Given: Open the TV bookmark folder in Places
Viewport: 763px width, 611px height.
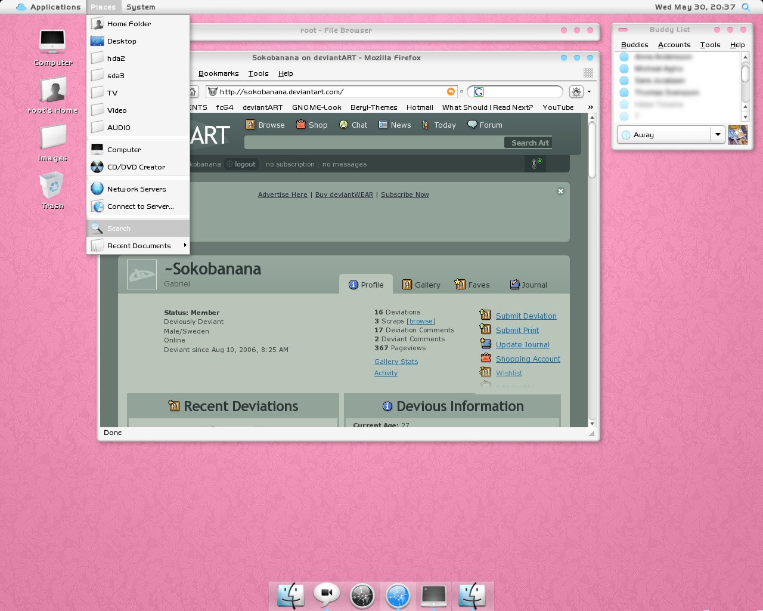Looking at the screenshot, I should tap(138, 93).
